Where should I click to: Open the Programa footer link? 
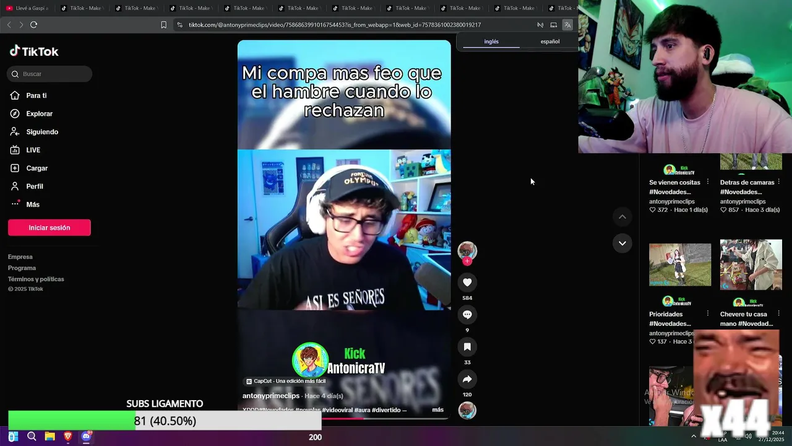(x=22, y=268)
